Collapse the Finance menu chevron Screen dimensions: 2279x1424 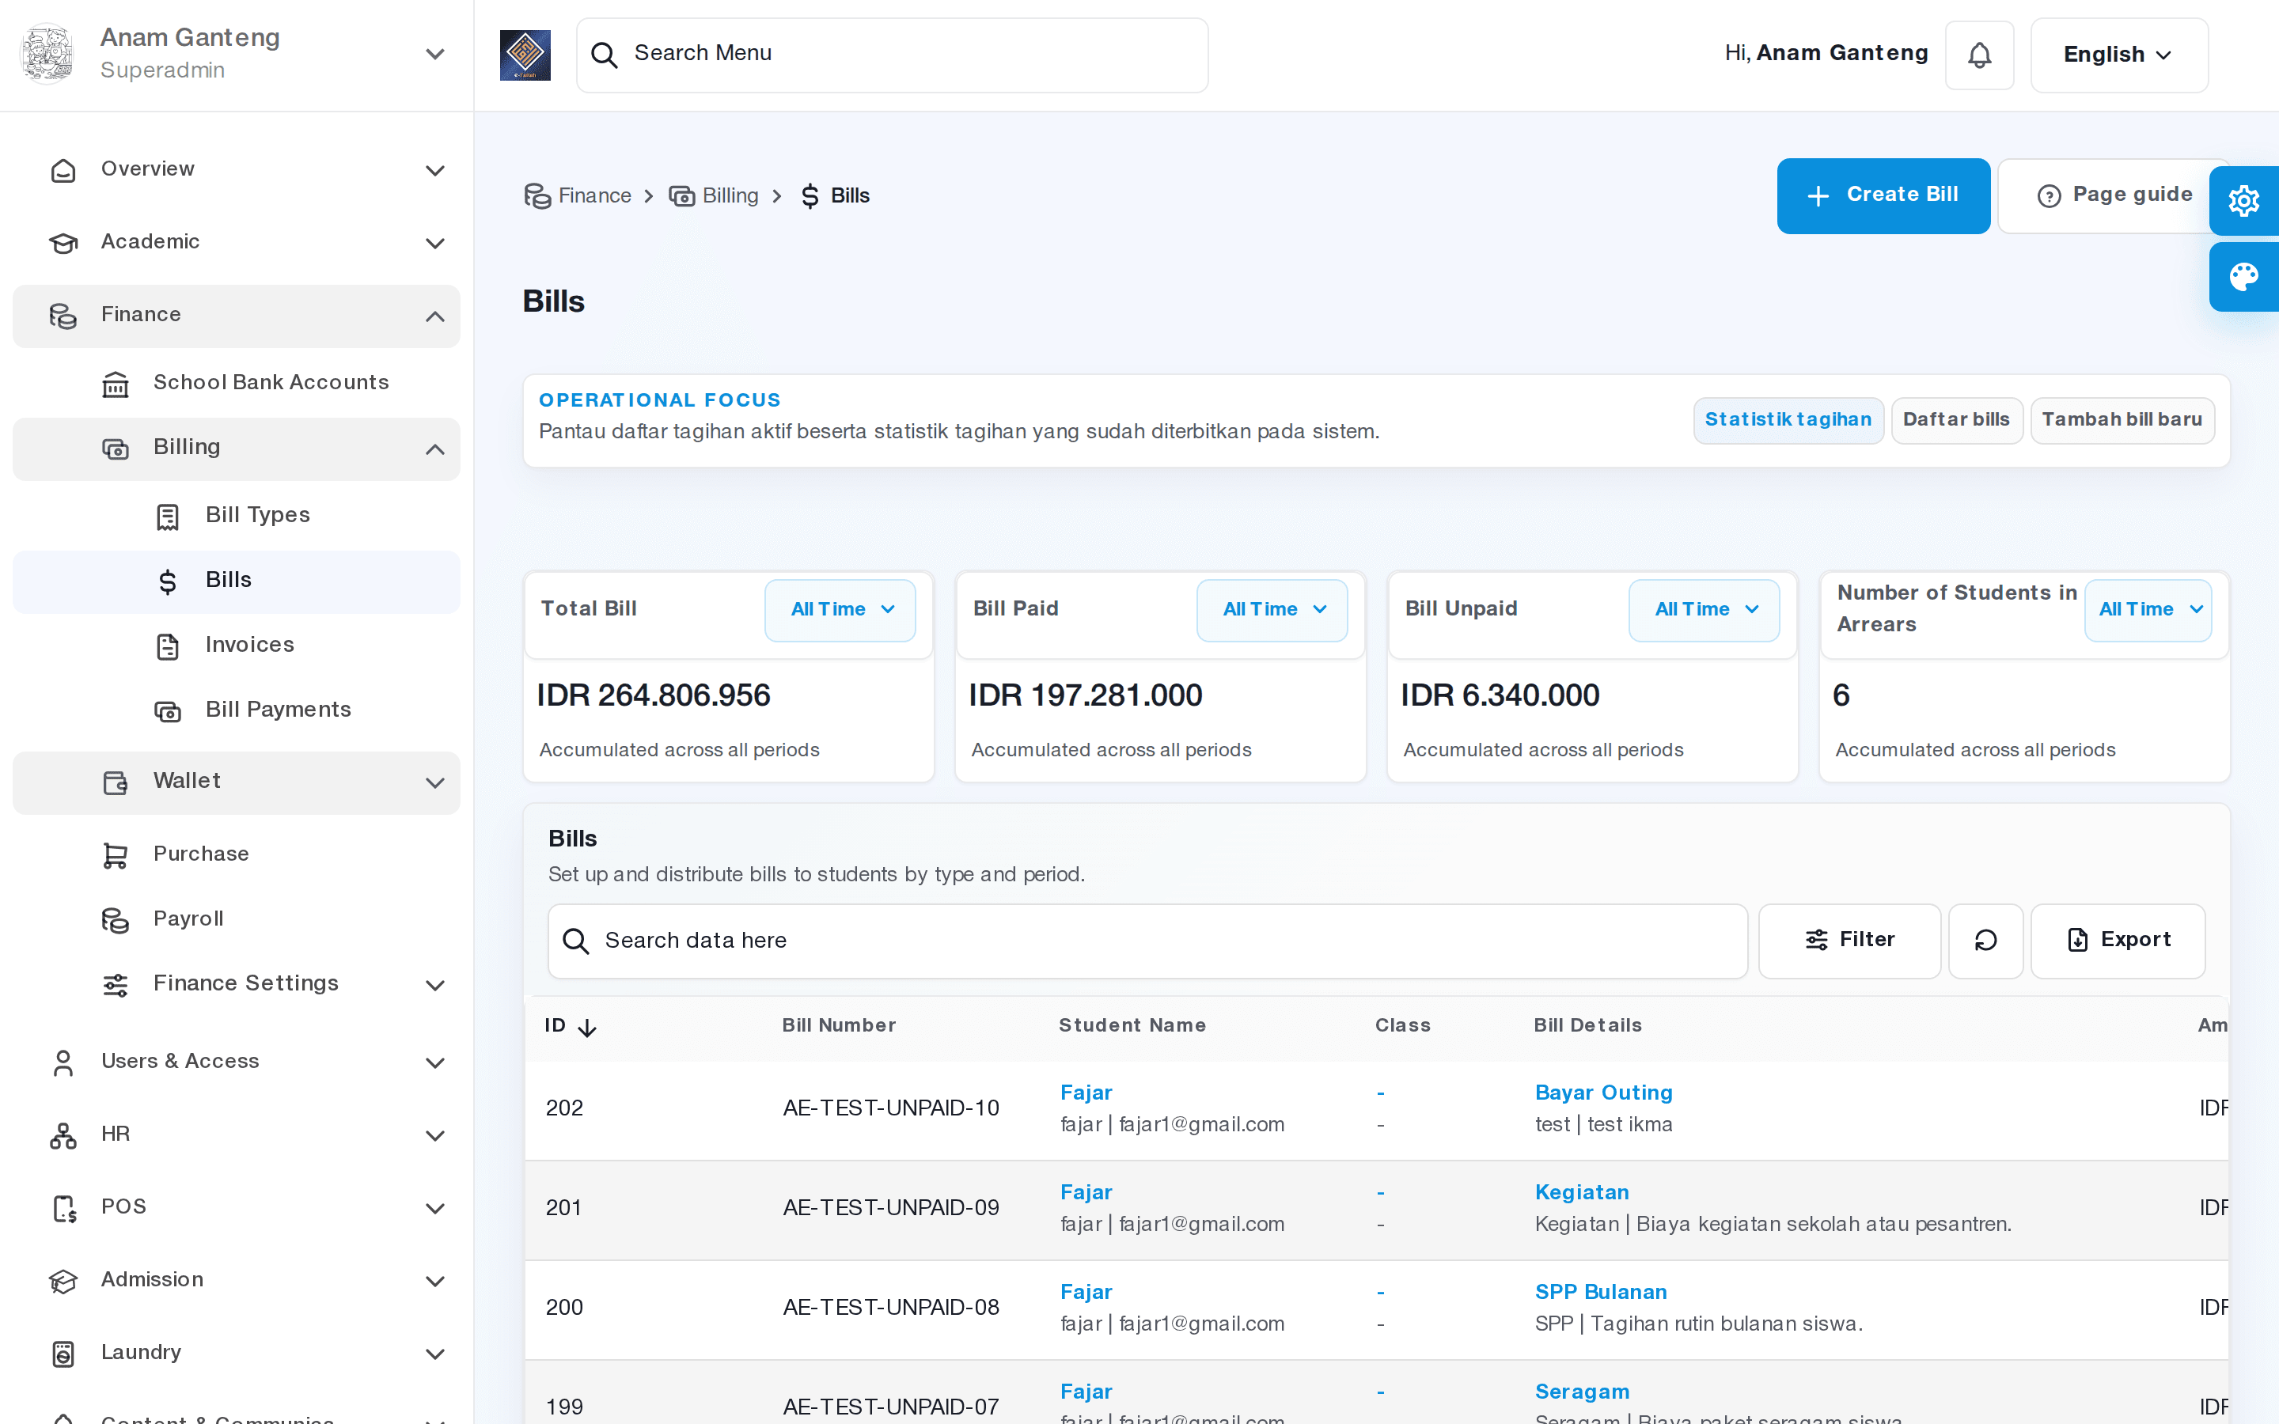click(435, 316)
